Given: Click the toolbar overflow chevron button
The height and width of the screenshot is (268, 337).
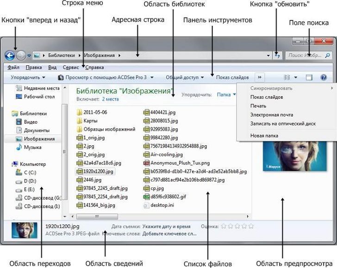Looking at the screenshot, I should 260,77.
